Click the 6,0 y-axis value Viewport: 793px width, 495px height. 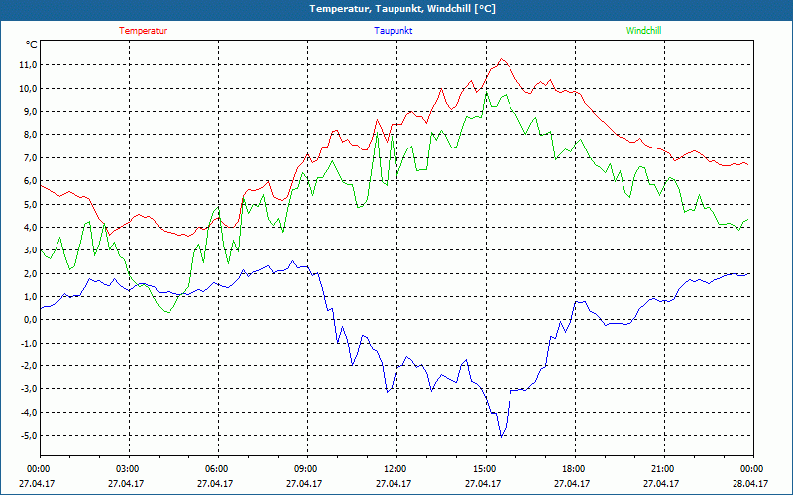[x=29, y=181]
